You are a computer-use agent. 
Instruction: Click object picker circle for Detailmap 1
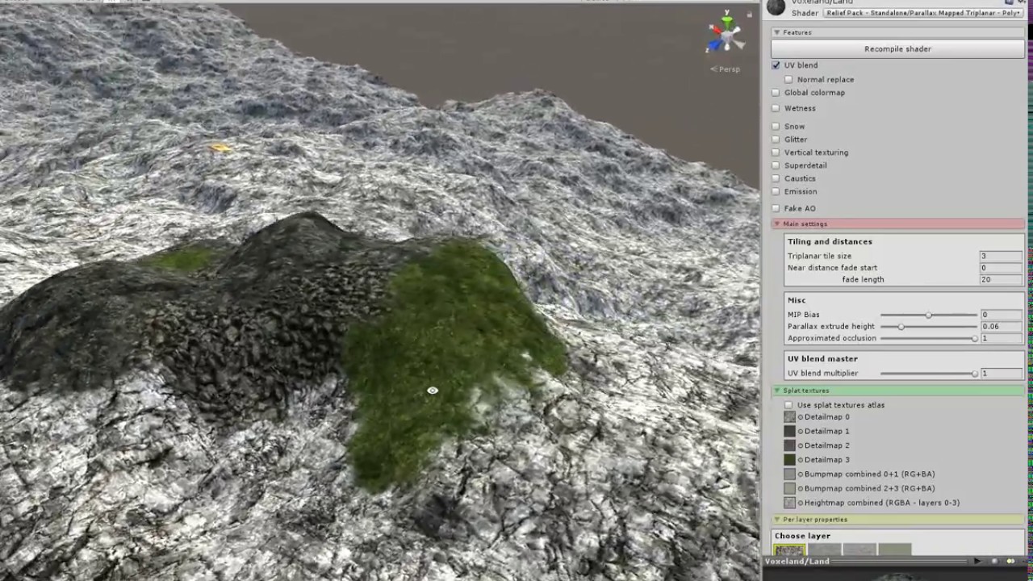(x=801, y=432)
